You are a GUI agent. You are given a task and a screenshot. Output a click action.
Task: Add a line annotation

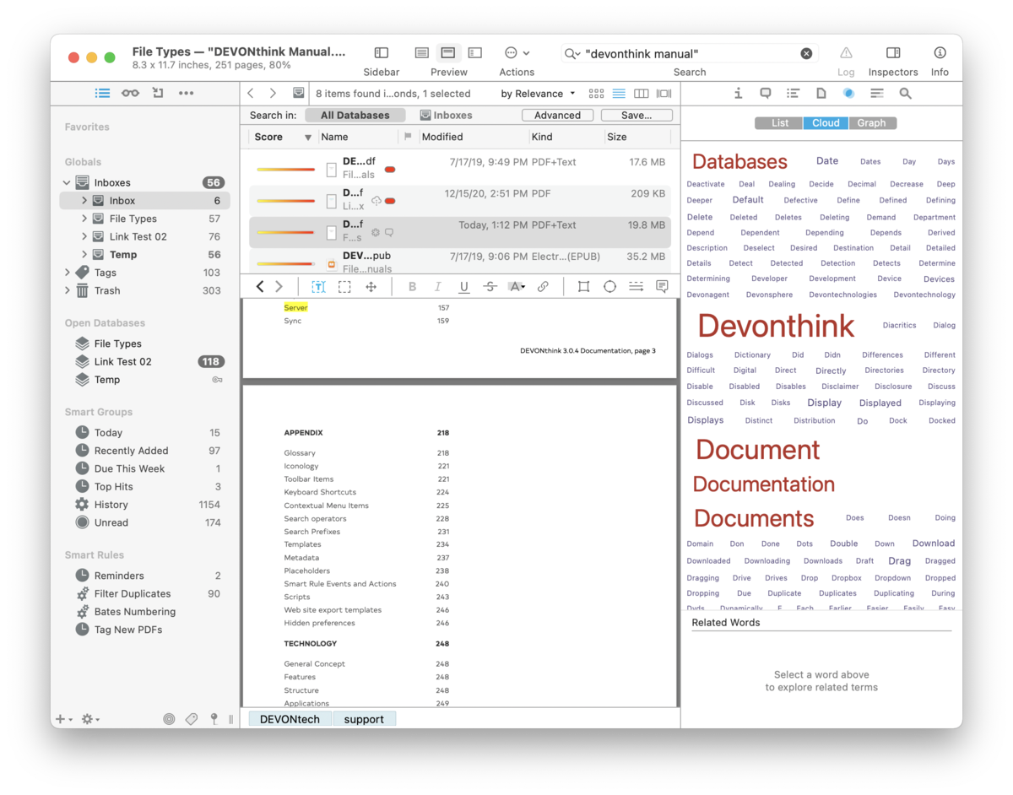coord(636,287)
